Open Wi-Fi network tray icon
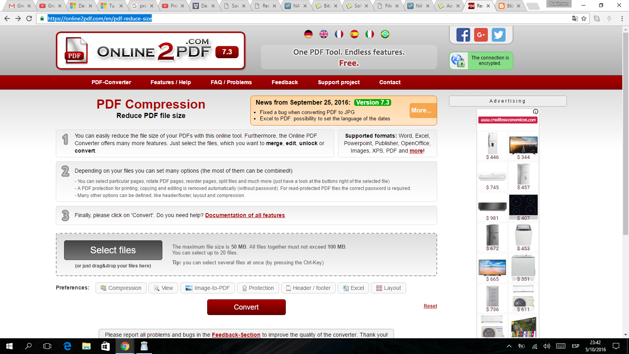 [x=535, y=346]
